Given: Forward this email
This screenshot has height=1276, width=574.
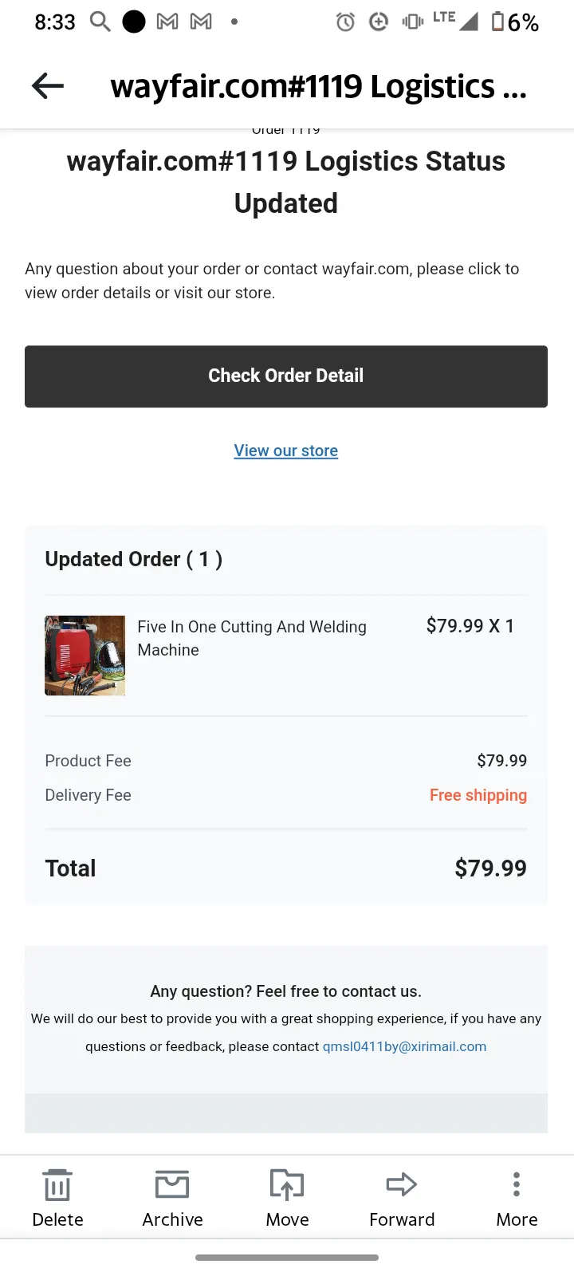Looking at the screenshot, I should pos(402,1197).
